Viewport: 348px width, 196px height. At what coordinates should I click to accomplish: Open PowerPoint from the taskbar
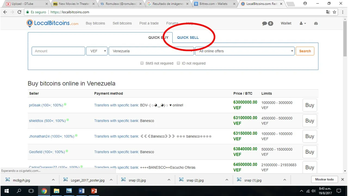click(x=94, y=191)
